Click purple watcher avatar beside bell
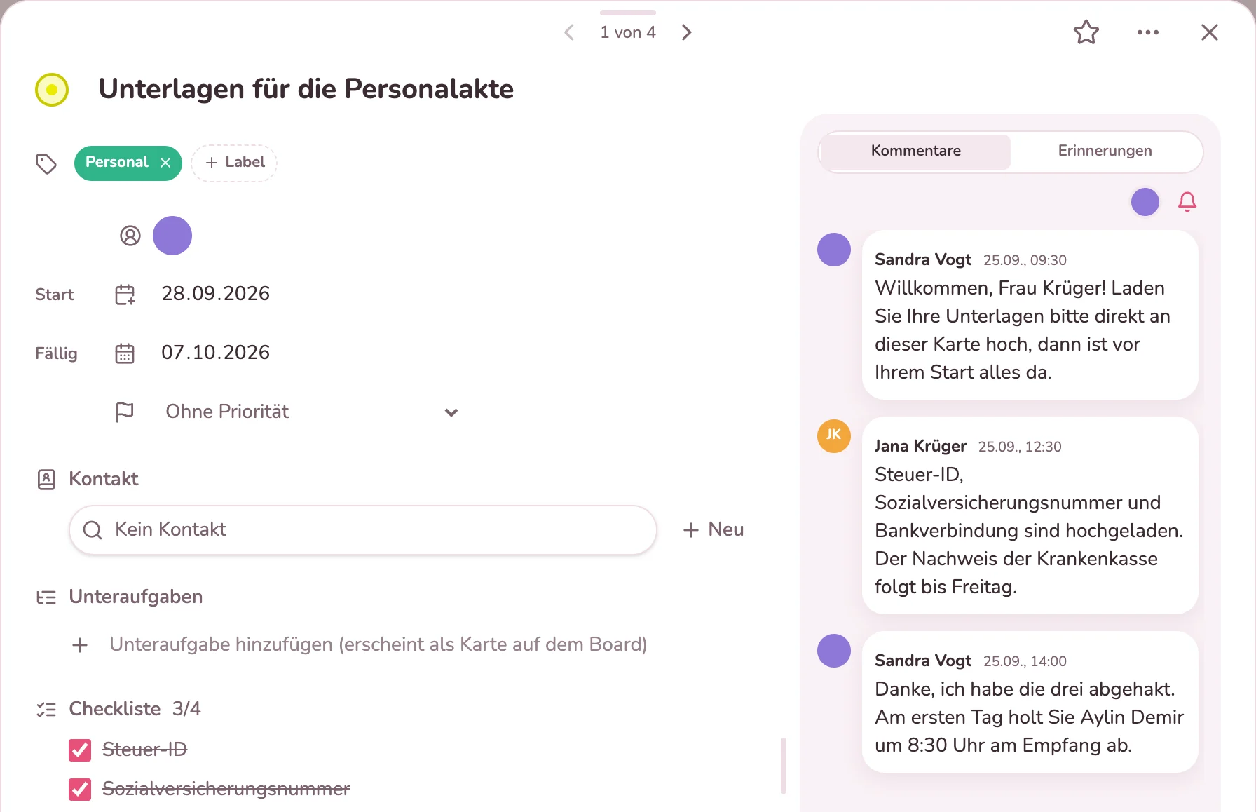The width and height of the screenshot is (1256, 812). pos(1145,202)
